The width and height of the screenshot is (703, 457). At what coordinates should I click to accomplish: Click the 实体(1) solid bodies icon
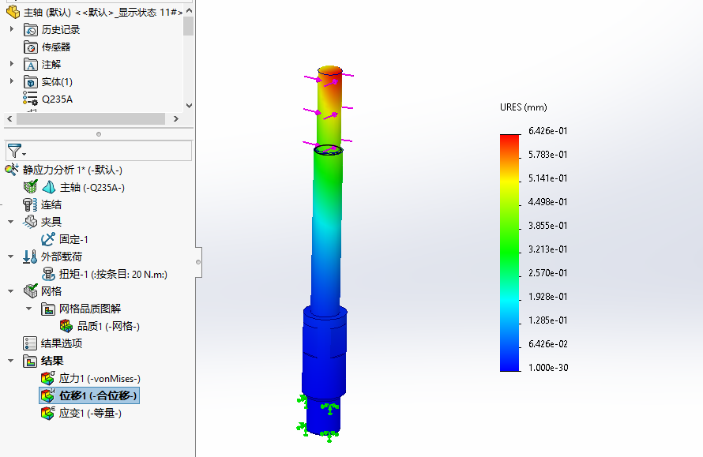tap(31, 82)
